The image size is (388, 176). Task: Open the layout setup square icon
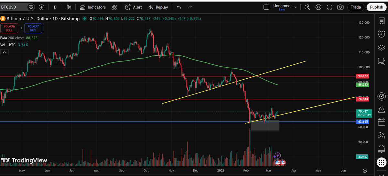(x=266, y=7)
